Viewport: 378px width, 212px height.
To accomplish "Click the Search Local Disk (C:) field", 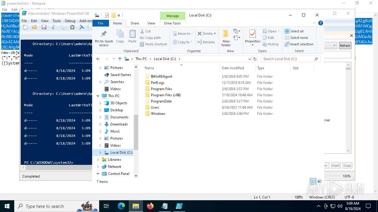I will [x=290, y=59].
